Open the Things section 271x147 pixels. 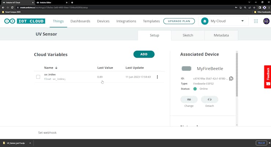coord(58,21)
